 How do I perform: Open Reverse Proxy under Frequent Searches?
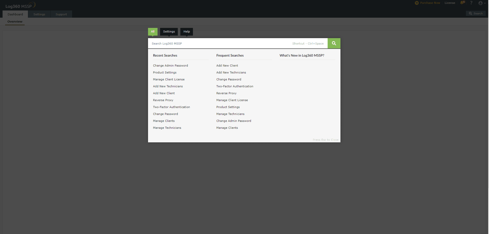coord(226,93)
